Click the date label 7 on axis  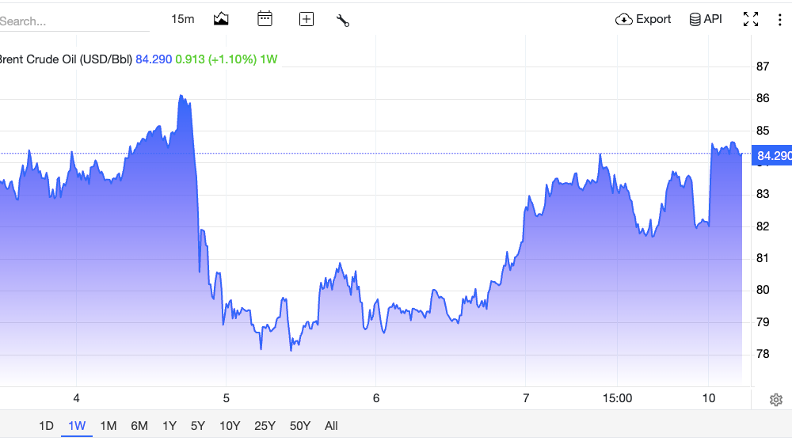pyautogui.click(x=526, y=398)
